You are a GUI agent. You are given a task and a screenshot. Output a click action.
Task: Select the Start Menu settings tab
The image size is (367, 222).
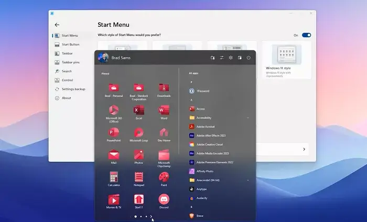(x=70, y=36)
